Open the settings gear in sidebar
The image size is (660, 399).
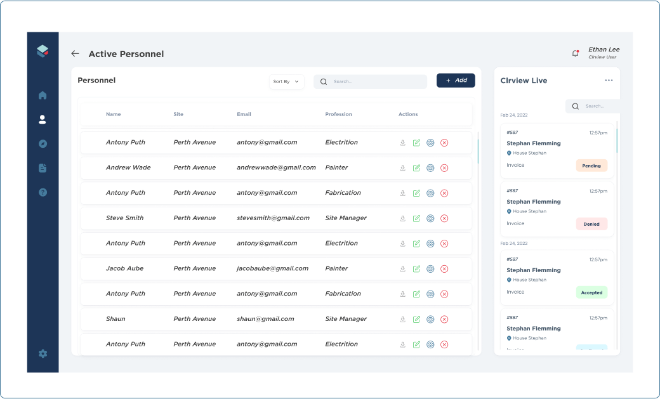(x=43, y=354)
